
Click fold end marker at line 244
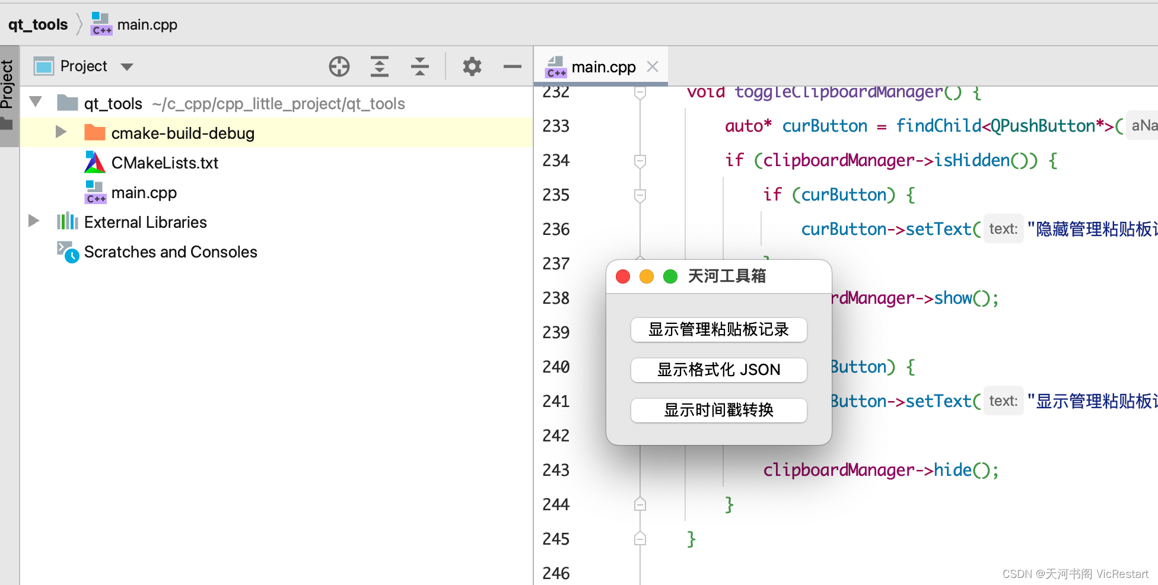point(640,504)
